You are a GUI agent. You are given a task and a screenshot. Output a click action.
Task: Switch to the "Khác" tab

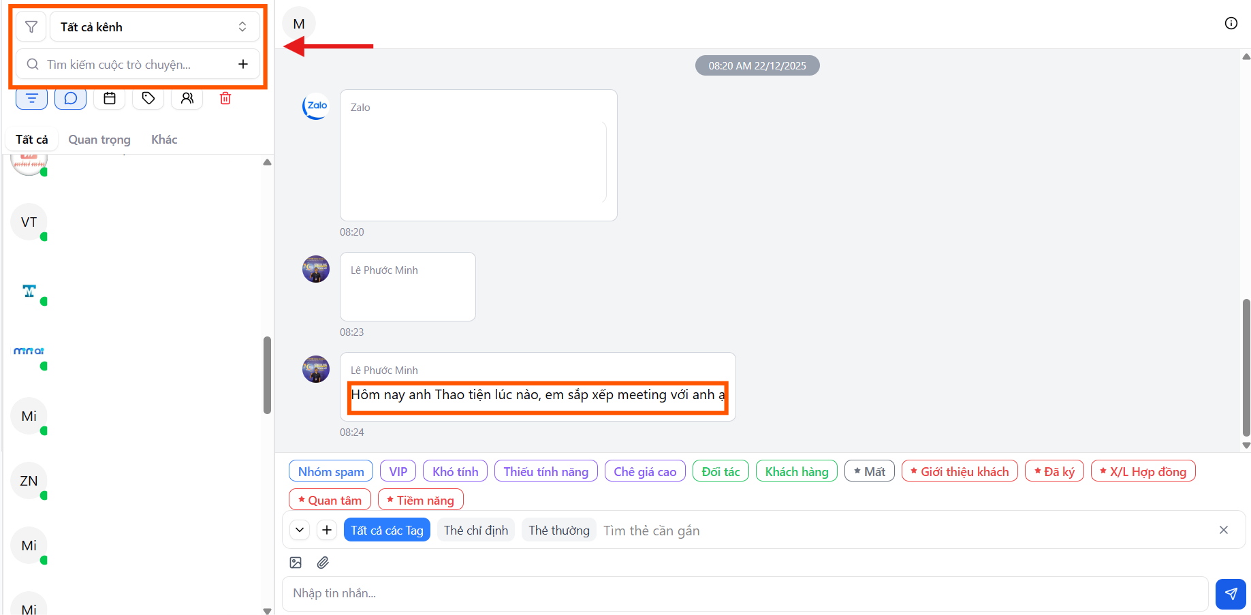(164, 140)
